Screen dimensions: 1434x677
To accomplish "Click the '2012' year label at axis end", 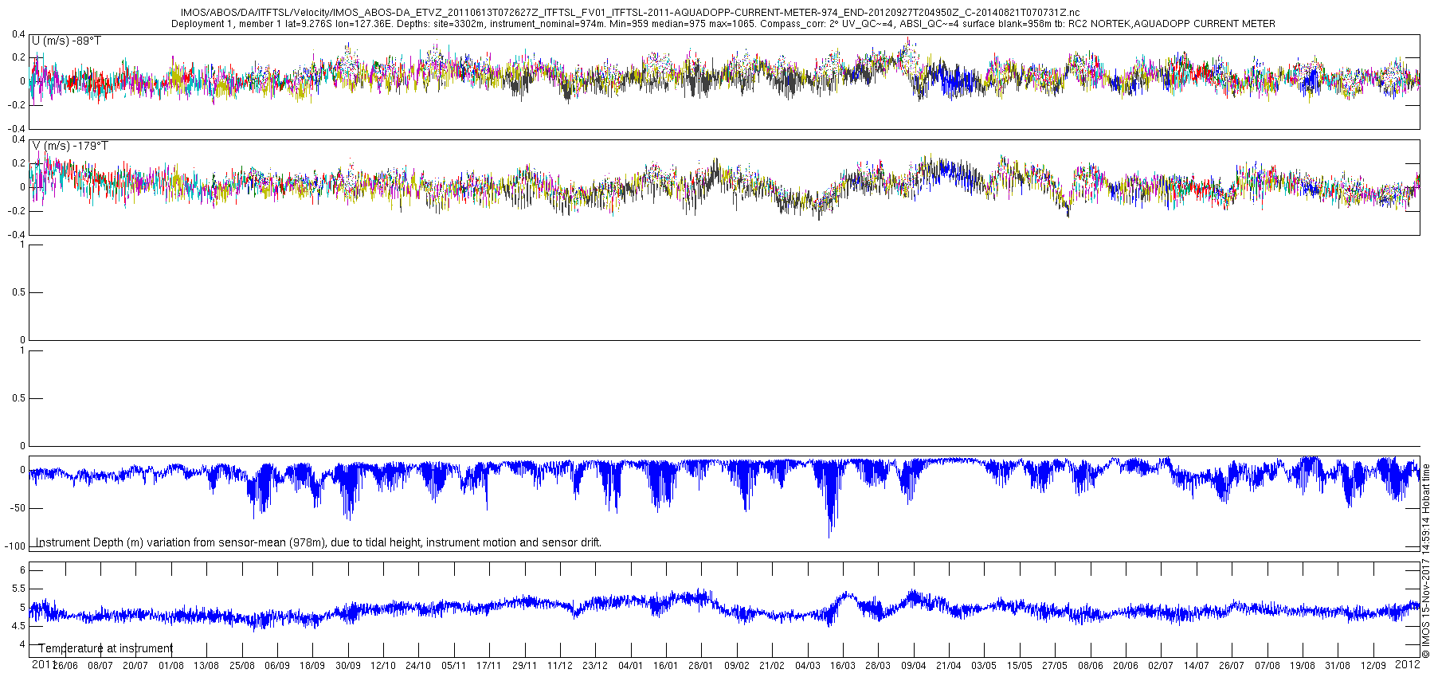I will pos(1408,664).
